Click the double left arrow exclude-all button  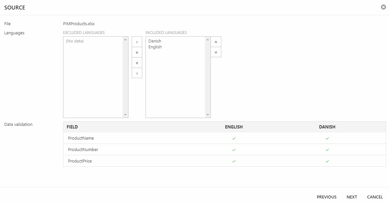137,63
